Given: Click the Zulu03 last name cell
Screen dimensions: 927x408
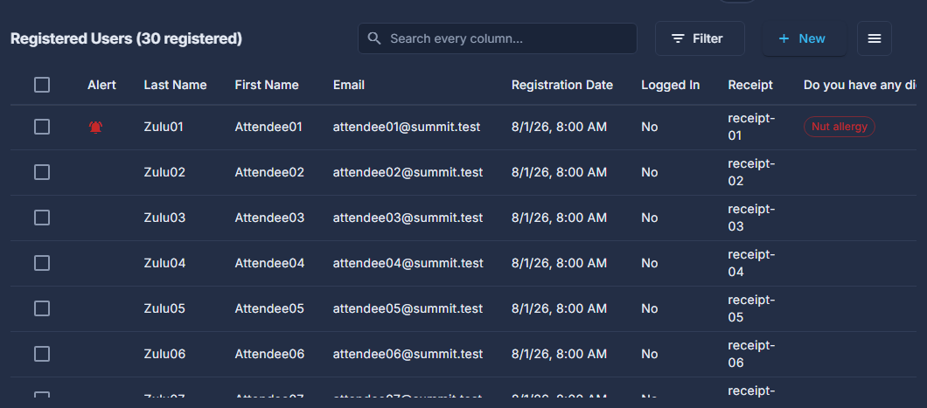Looking at the screenshot, I should (164, 218).
